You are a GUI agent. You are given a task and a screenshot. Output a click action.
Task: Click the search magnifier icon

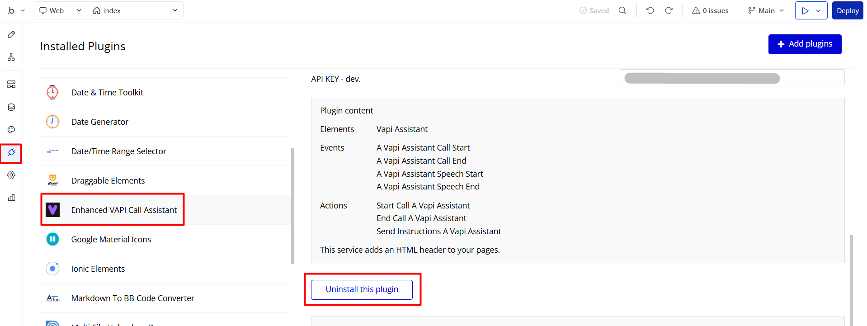coord(622,10)
